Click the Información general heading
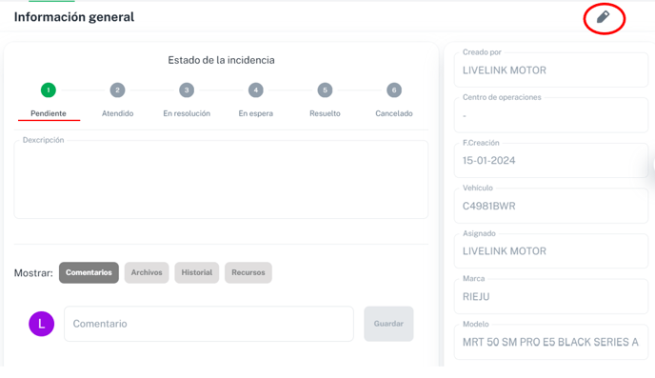The height and width of the screenshot is (378, 655). tap(74, 17)
